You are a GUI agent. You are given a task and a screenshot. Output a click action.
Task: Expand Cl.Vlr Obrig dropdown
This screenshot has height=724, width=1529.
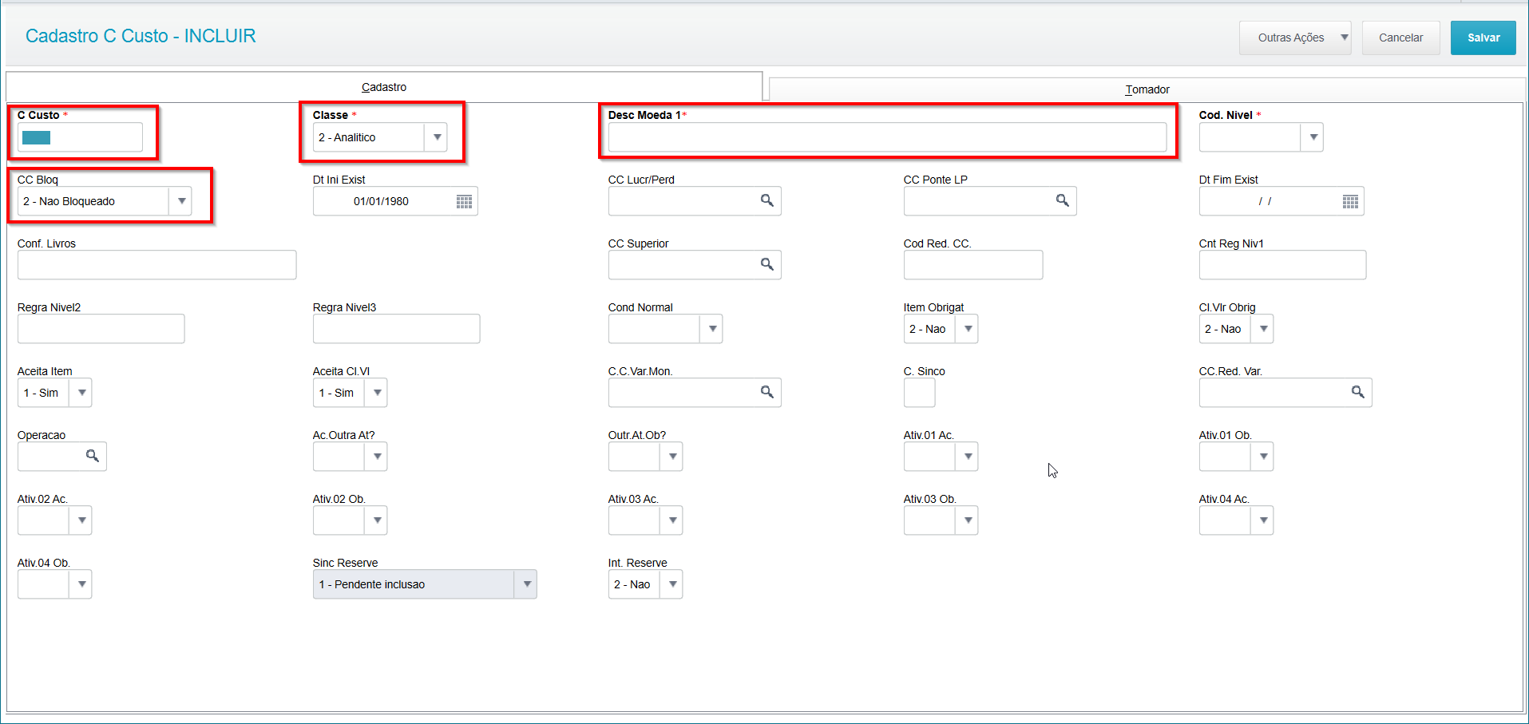1262,329
